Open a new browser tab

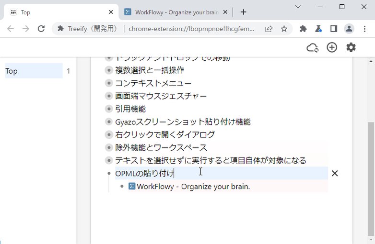(243, 12)
